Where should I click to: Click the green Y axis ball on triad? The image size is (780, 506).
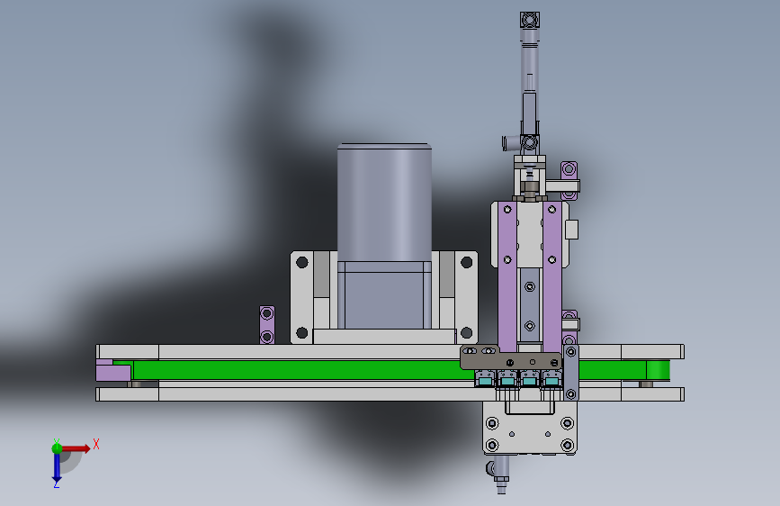(x=57, y=447)
